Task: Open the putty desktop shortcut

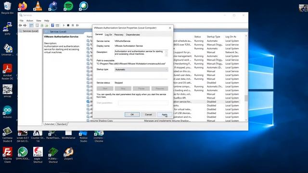Action: tap(8, 28)
